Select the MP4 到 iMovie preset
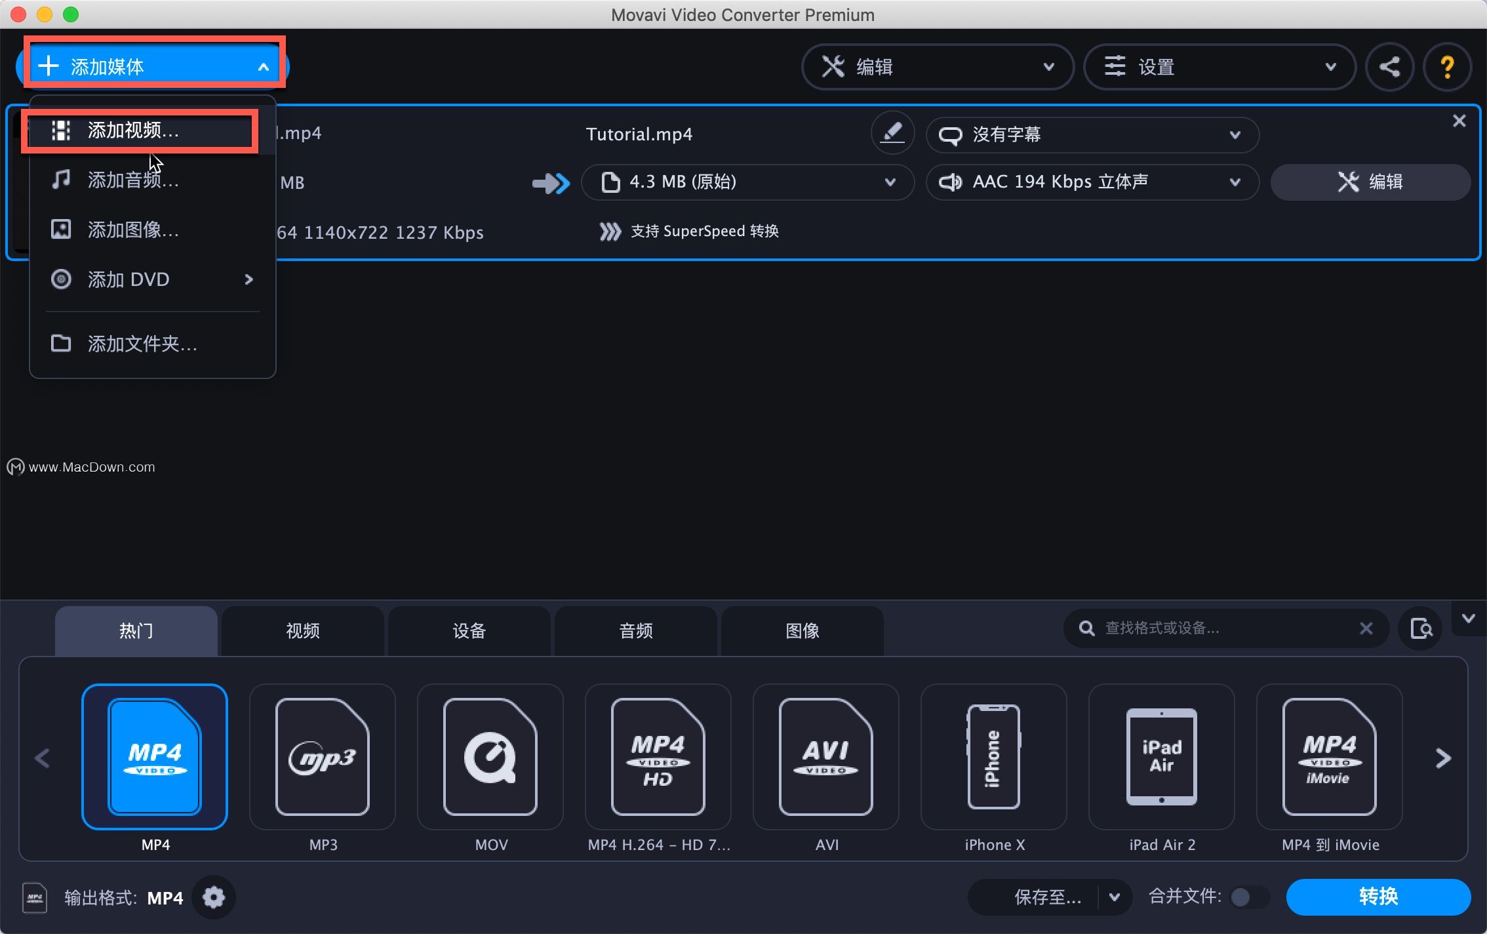Viewport: 1487px width, 934px height. point(1330,757)
